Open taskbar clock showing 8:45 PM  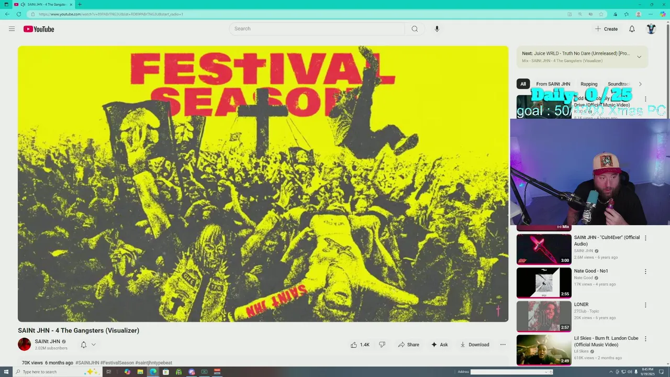647,372
